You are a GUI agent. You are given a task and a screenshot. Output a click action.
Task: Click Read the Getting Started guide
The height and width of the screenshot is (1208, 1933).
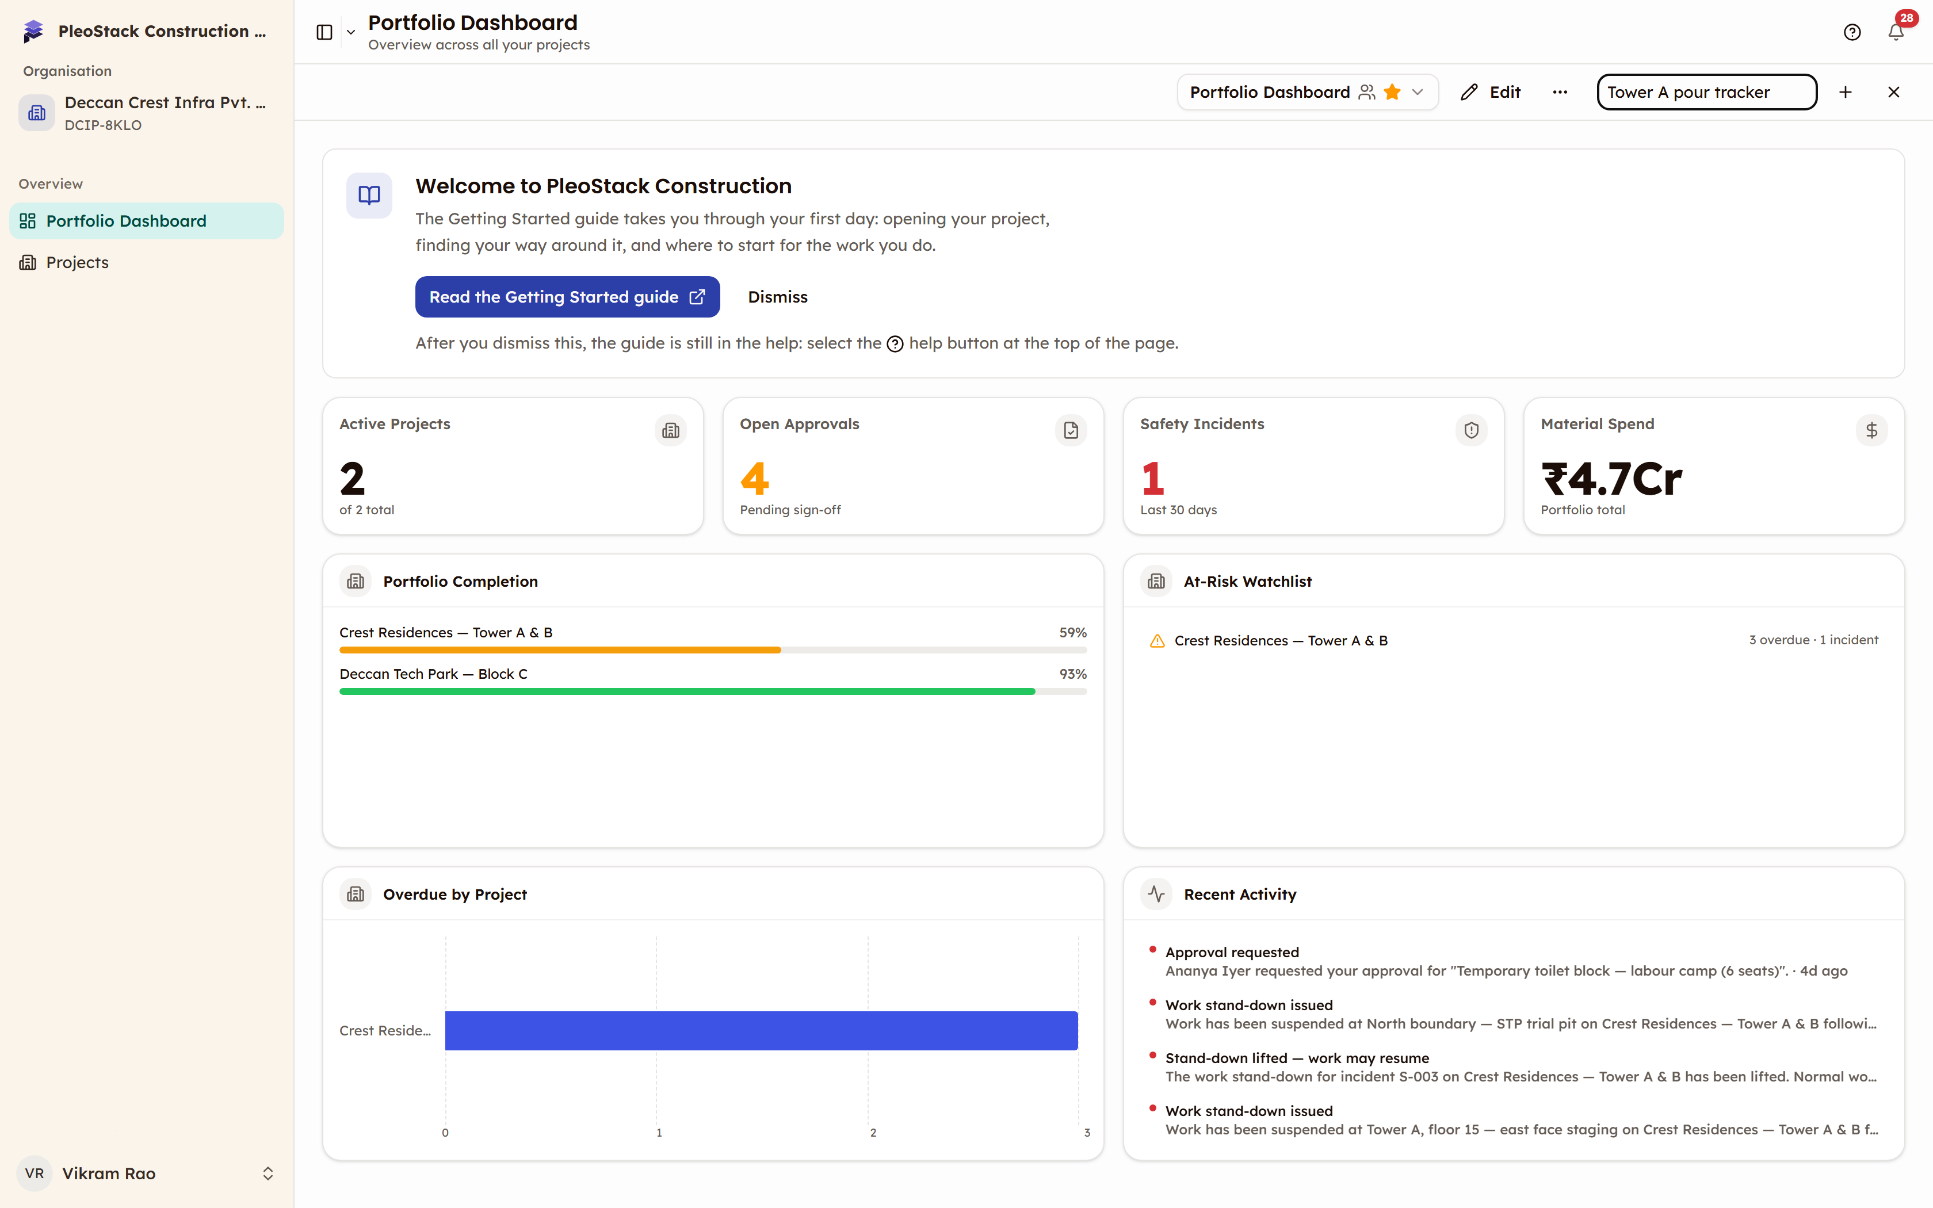coord(567,297)
